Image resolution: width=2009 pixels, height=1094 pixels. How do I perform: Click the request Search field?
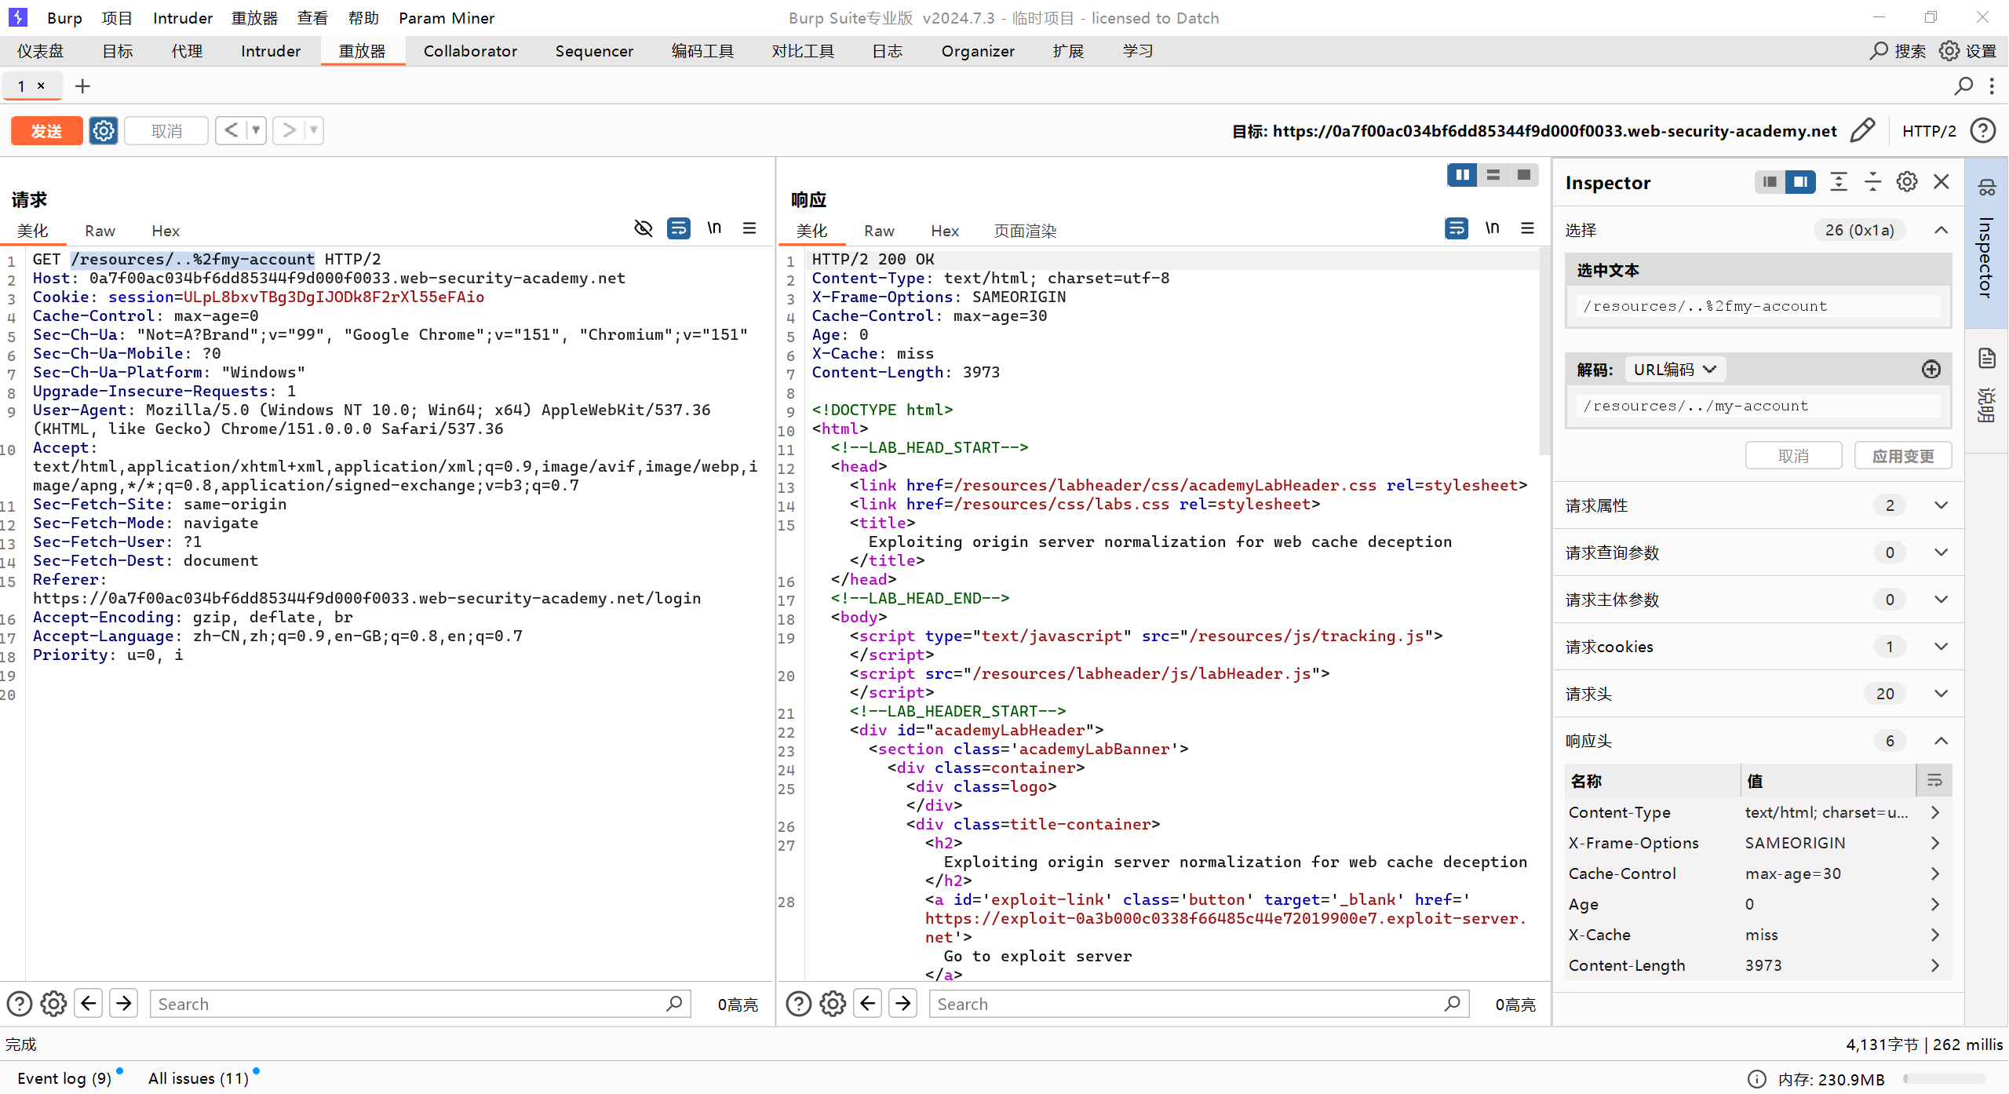tap(420, 1004)
